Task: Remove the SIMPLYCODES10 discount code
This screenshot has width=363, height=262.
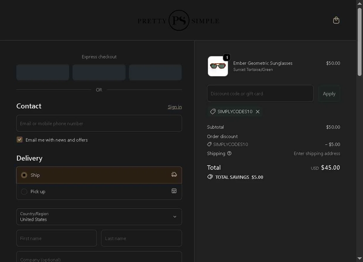Action: [258, 112]
